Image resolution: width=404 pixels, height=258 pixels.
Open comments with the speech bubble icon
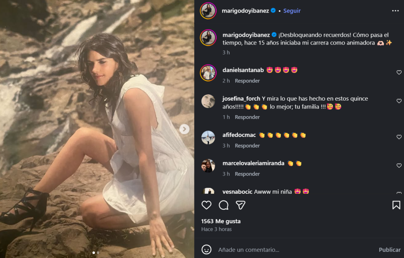pyautogui.click(x=224, y=205)
